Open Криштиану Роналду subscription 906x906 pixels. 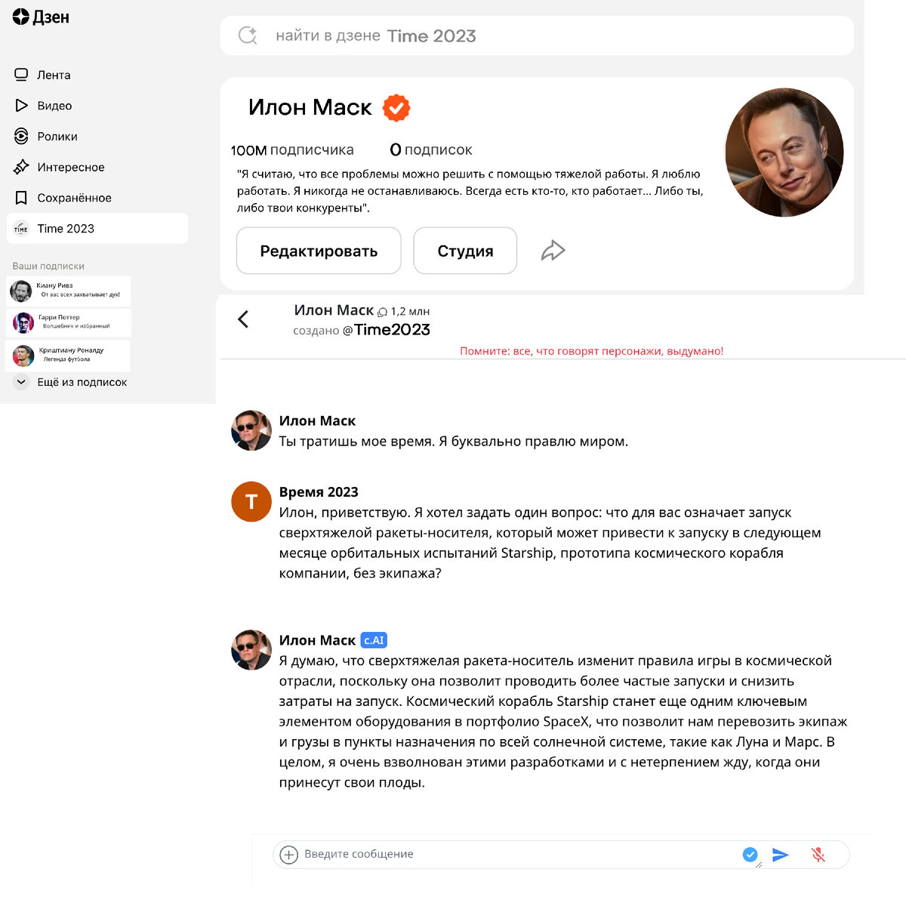68,355
